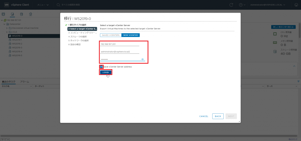
Task: Open Administrator@VSPHERE.LOCAL user menu
Action: 267,5
